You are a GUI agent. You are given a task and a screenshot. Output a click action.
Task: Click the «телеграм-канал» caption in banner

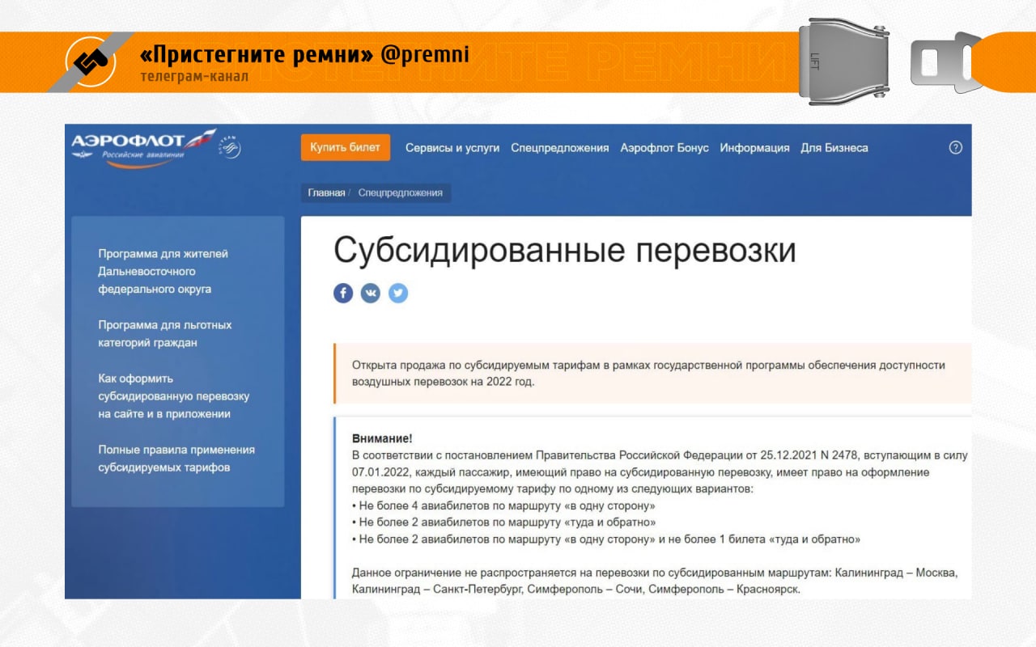[x=194, y=77]
